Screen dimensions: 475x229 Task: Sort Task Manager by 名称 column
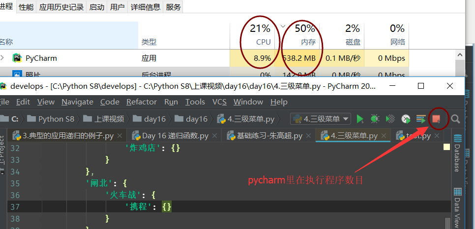tap(69, 35)
